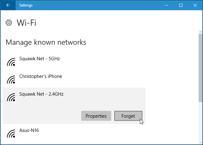
Task: Click the Wi-Fi signal icon for Squawk Net - 2.4GHz
Action: pyautogui.click(x=11, y=97)
